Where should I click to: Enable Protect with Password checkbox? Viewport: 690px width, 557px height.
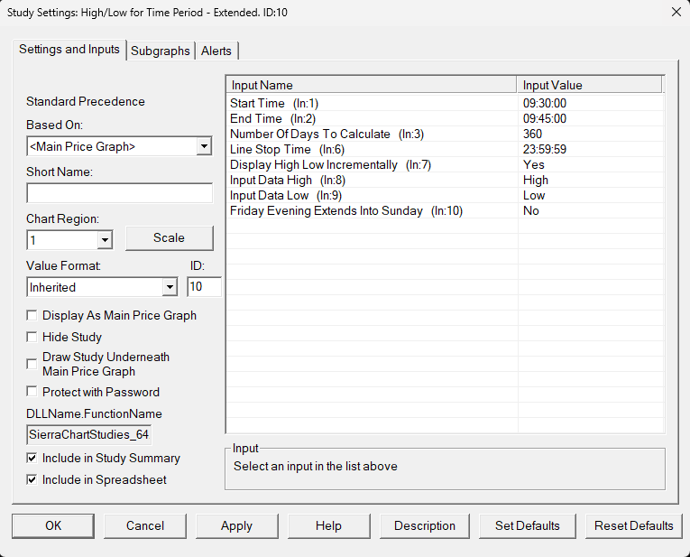[x=32, y=392]
